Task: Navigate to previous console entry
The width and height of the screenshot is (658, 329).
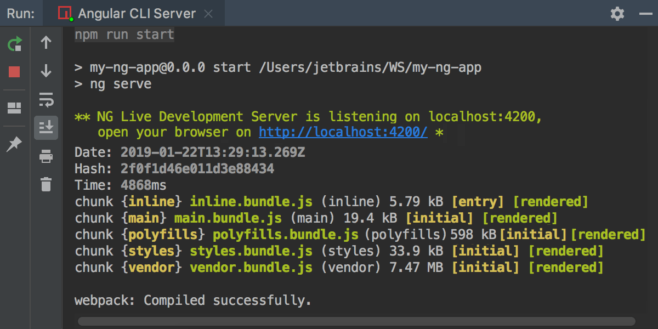Action: click(x=46, y=42)
